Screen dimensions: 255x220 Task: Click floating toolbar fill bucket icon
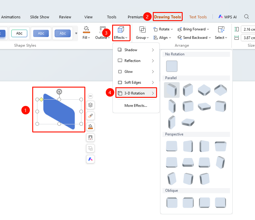pyautogui.click(x=90, y=127)
